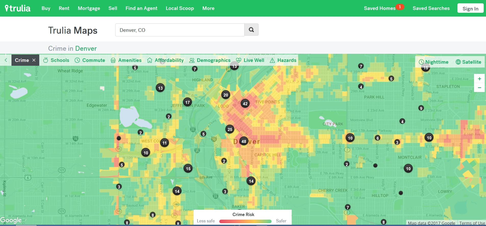The image size is (486, 226).
Task: Collapse the layer bar with left chevron
Action: tap(6, 60)
